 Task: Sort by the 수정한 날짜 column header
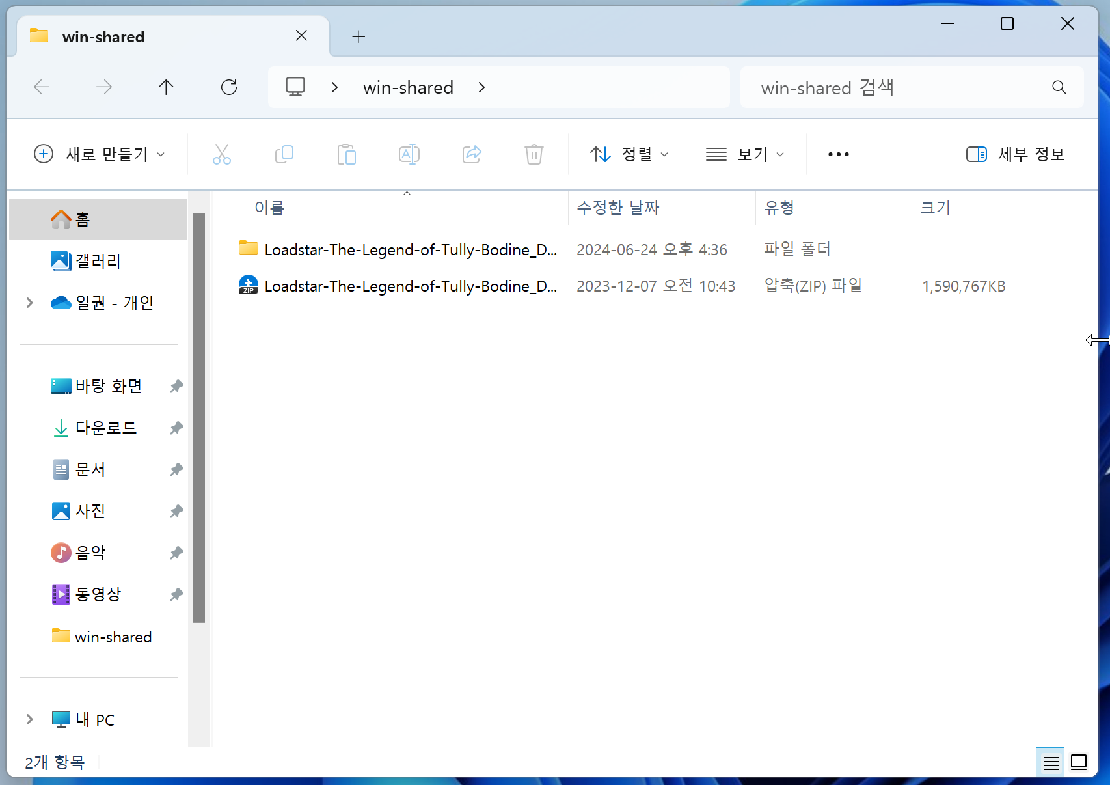coord(662,208)
